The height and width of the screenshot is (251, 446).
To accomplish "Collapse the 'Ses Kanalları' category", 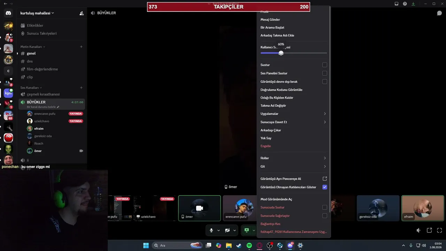I will tap(31, 88).
